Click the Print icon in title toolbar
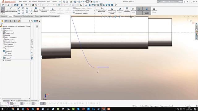198x111 pixels. pyautogui.click(x=79, y=2)
